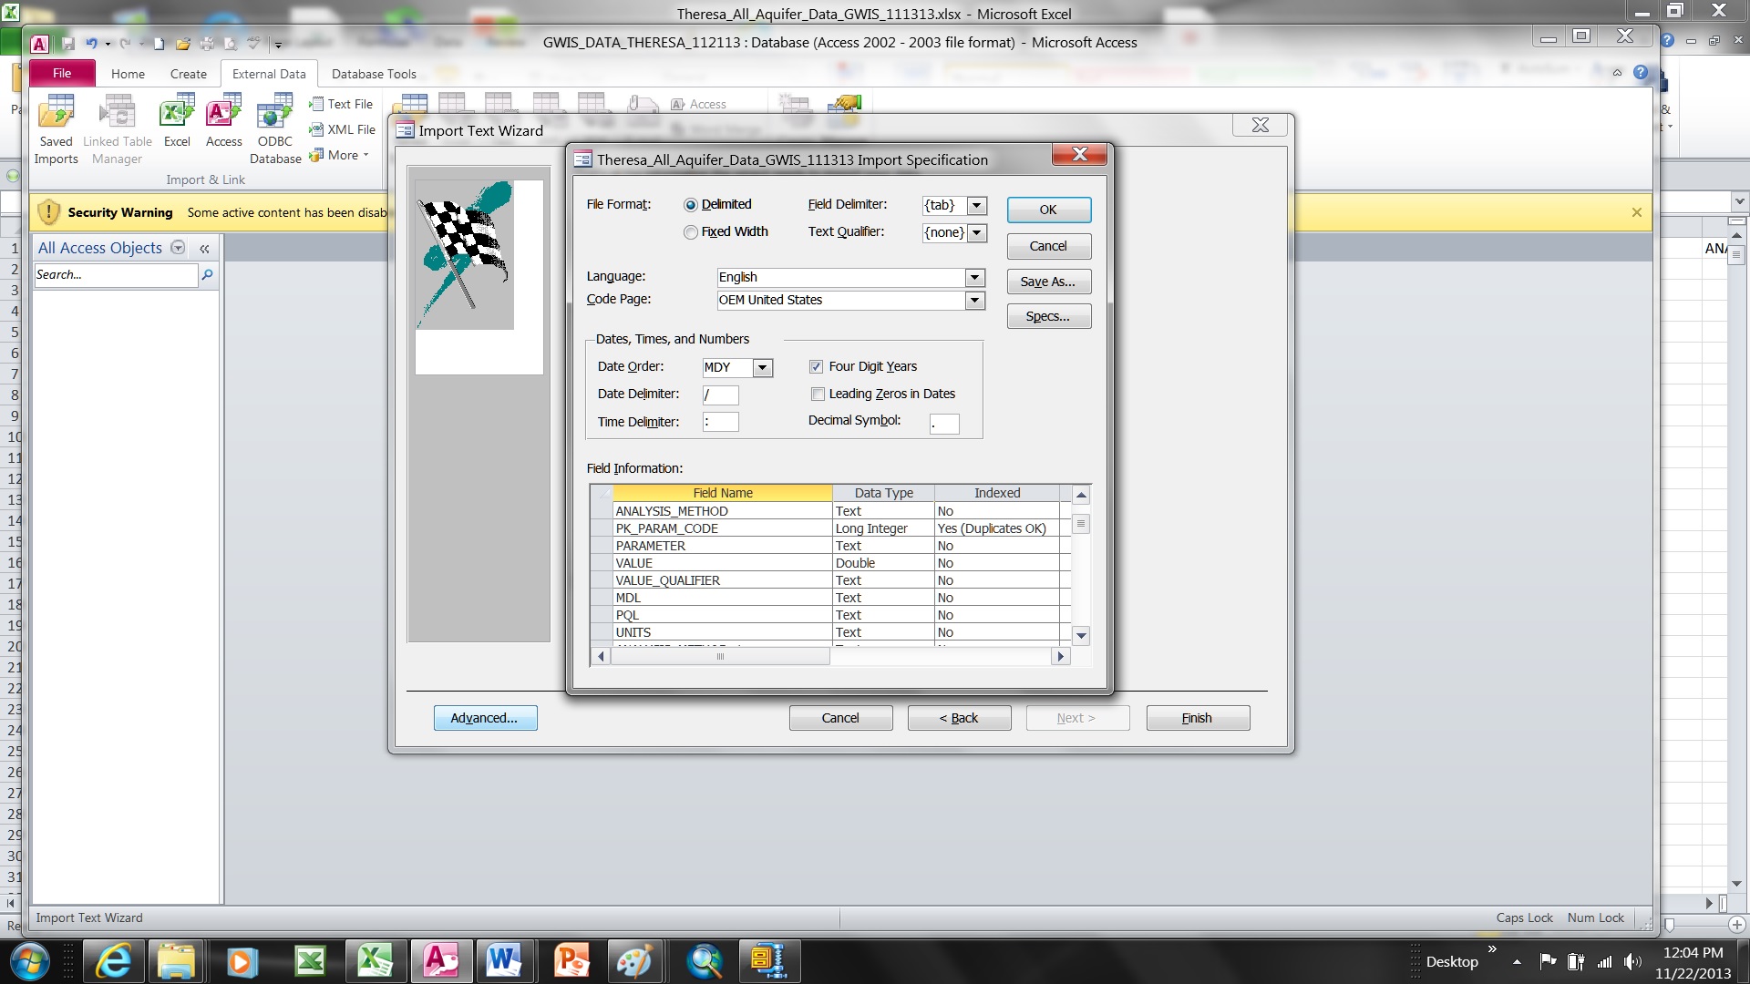Image resolution: width=1750 pixels, height=984 pixels.
Task: Expand the Date Order dropdown
Action: pos(763,367)
